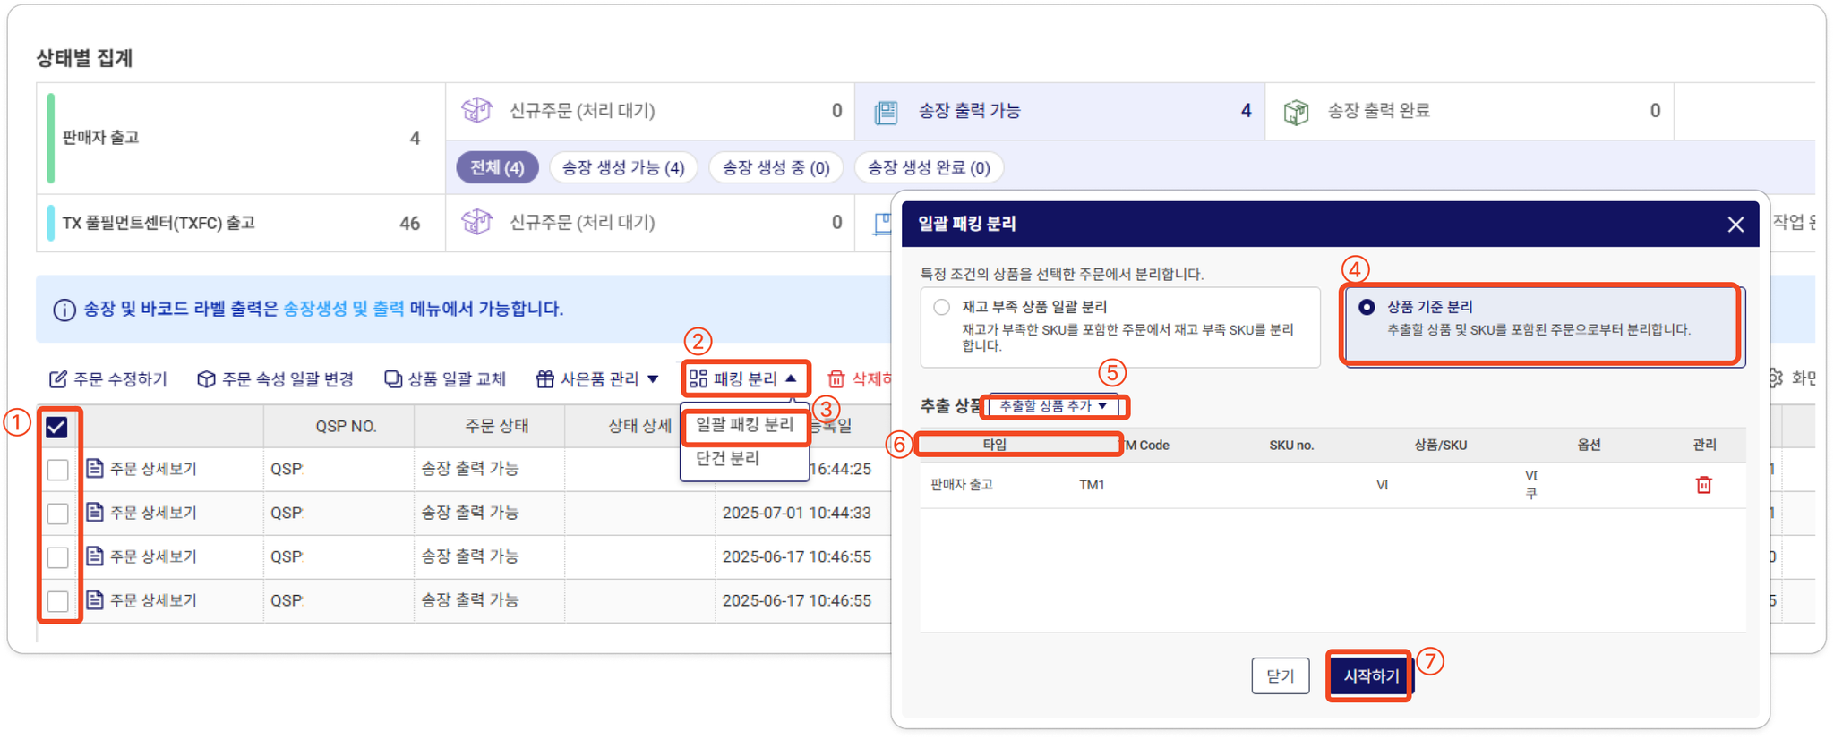Check the order row dated 2025-07-01 10:44:33
This screenshot has width=1834, height=739.
(x=58, y=514)
